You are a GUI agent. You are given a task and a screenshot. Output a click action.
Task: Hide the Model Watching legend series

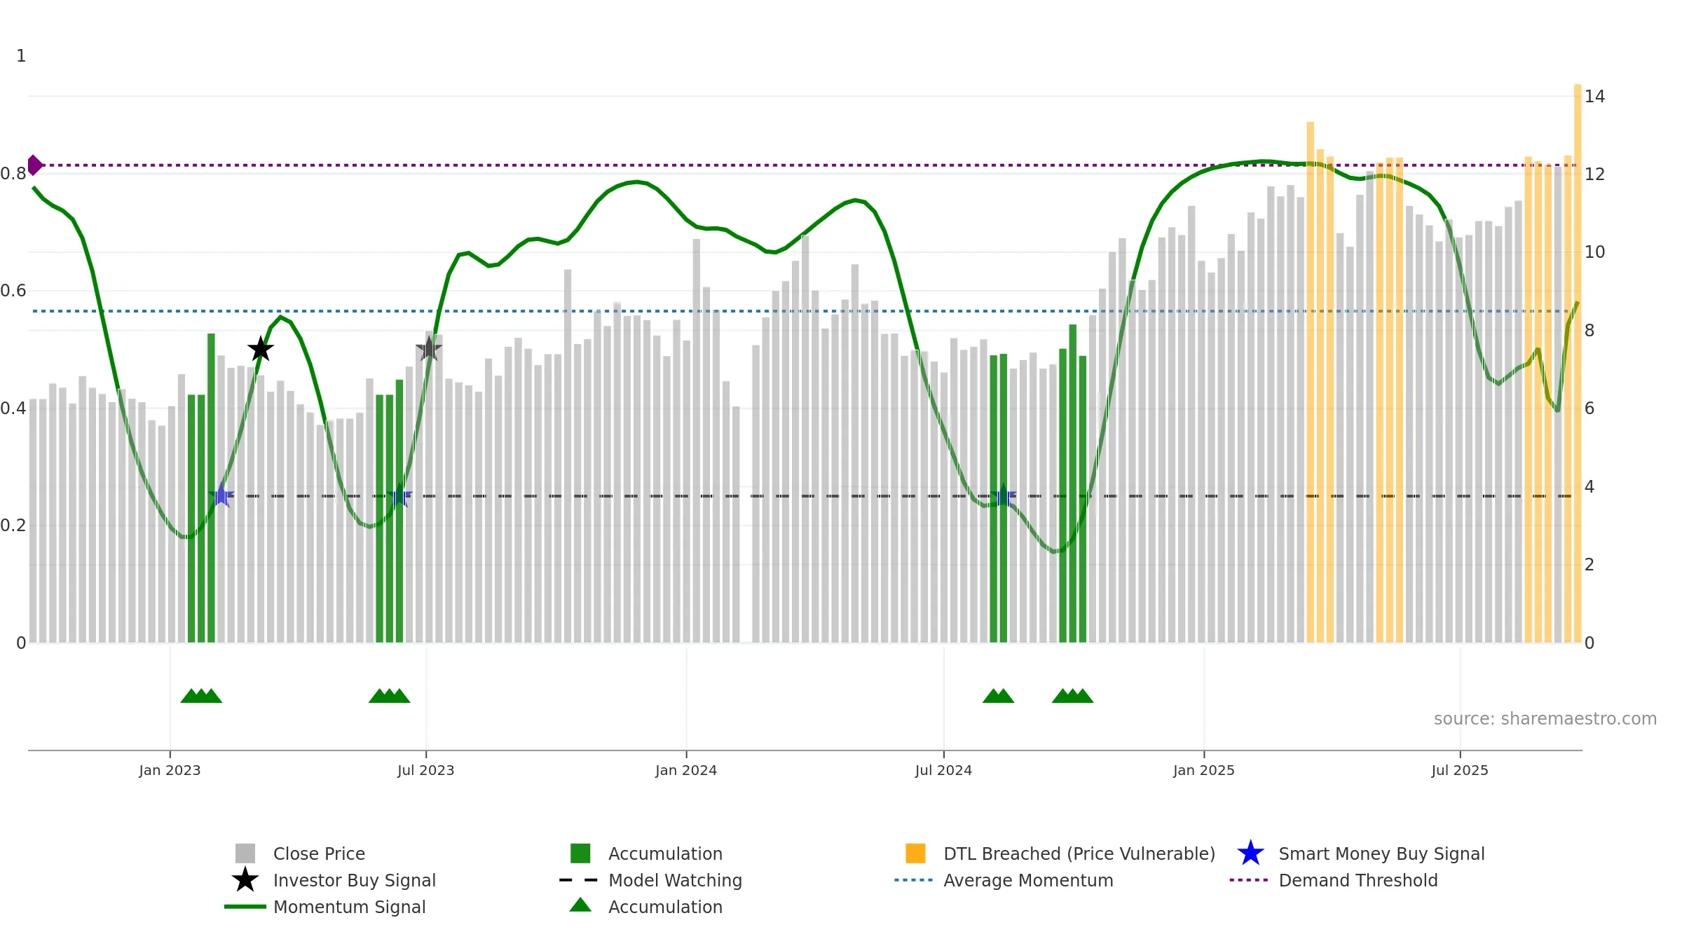coord(675,880)
